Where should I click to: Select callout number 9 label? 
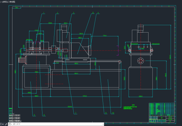tap(106, 113)
